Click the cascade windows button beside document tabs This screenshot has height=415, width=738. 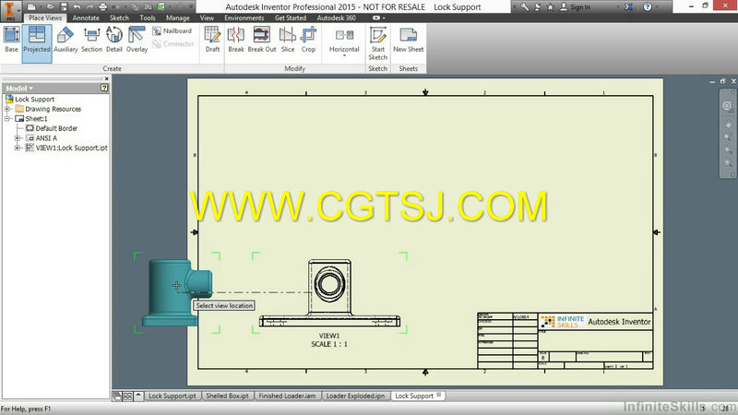click(117, 397)
